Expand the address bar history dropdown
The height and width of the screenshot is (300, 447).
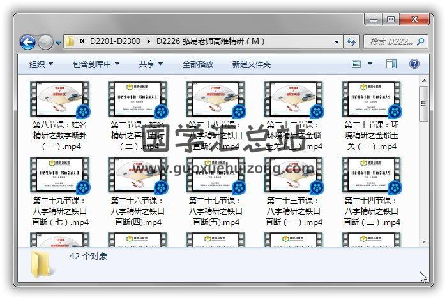click(337, 41)
